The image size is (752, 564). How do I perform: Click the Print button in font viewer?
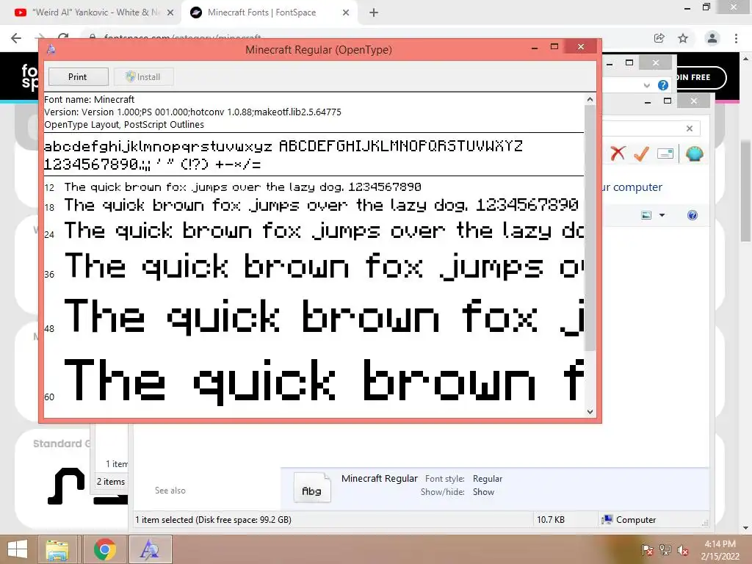78,76
